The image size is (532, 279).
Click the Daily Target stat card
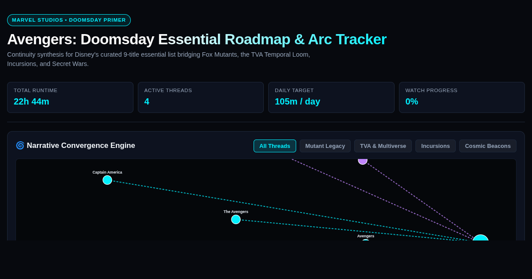331,97
